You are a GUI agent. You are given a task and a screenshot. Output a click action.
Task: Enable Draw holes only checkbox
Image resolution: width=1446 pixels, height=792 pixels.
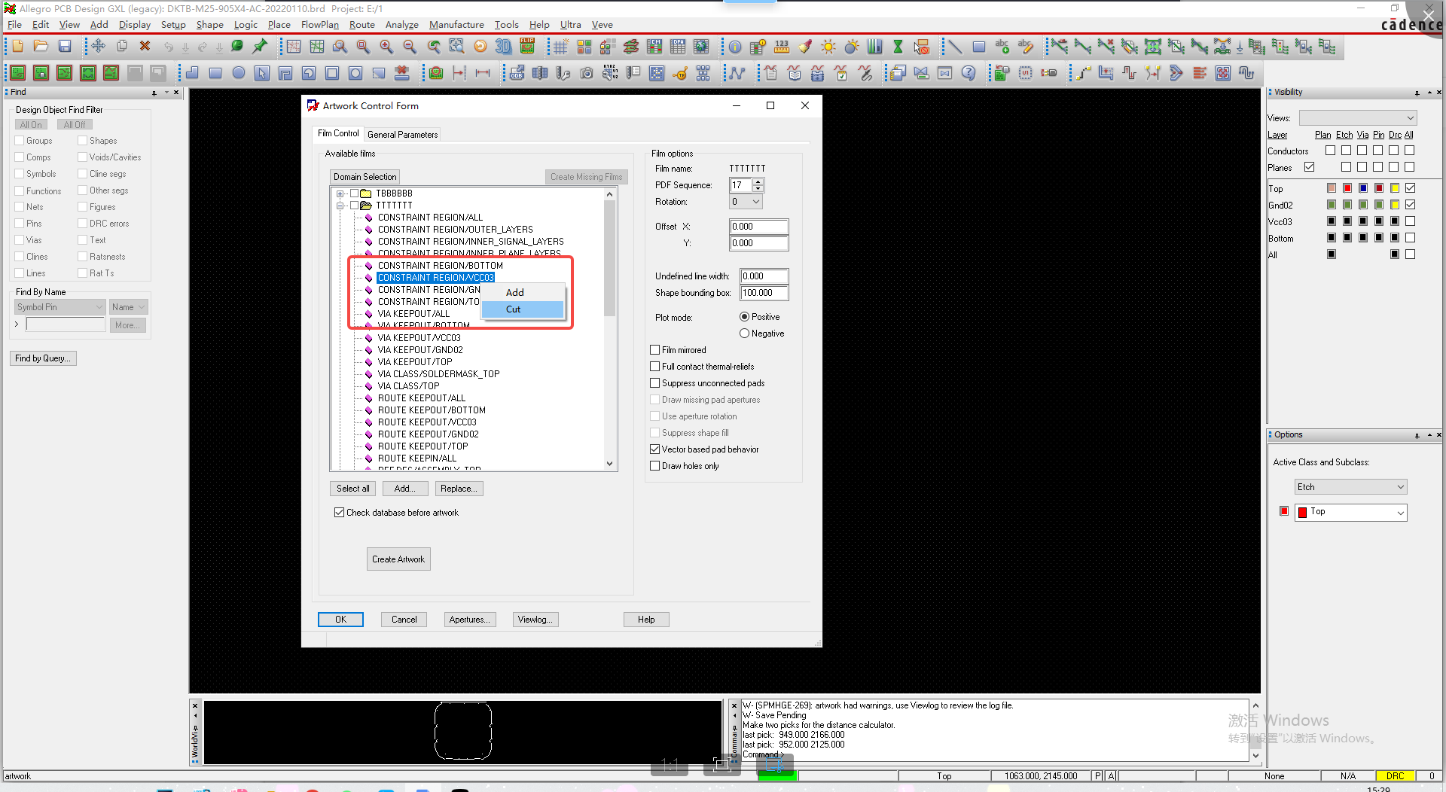[654, 466]
